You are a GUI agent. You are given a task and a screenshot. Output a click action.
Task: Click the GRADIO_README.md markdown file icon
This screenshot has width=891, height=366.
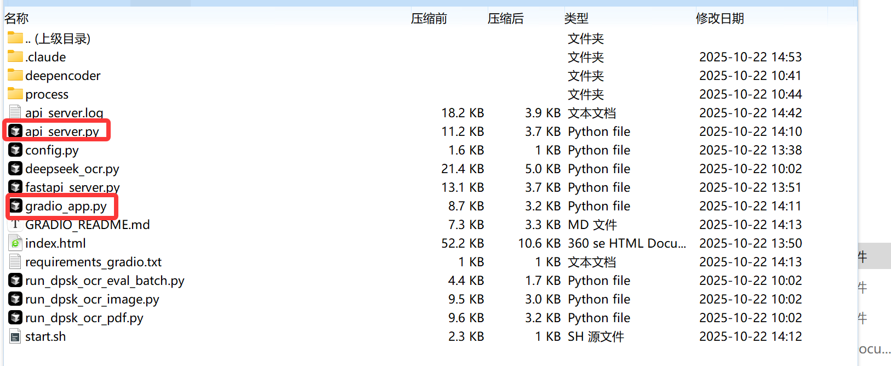(15, 225)
